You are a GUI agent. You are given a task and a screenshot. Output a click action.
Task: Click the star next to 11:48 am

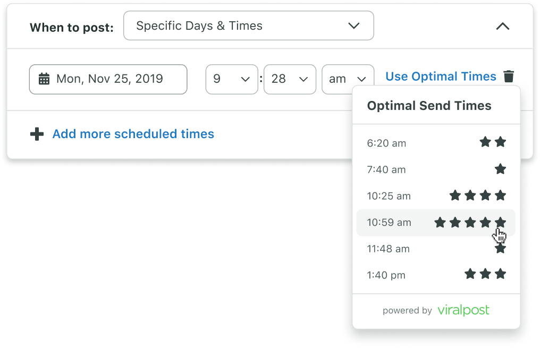click(500, 248)
